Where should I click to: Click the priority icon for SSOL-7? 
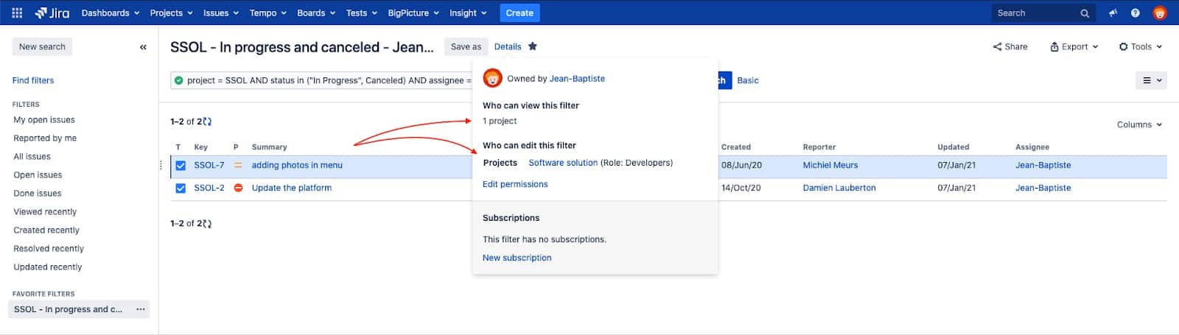[x=238, y=165]
